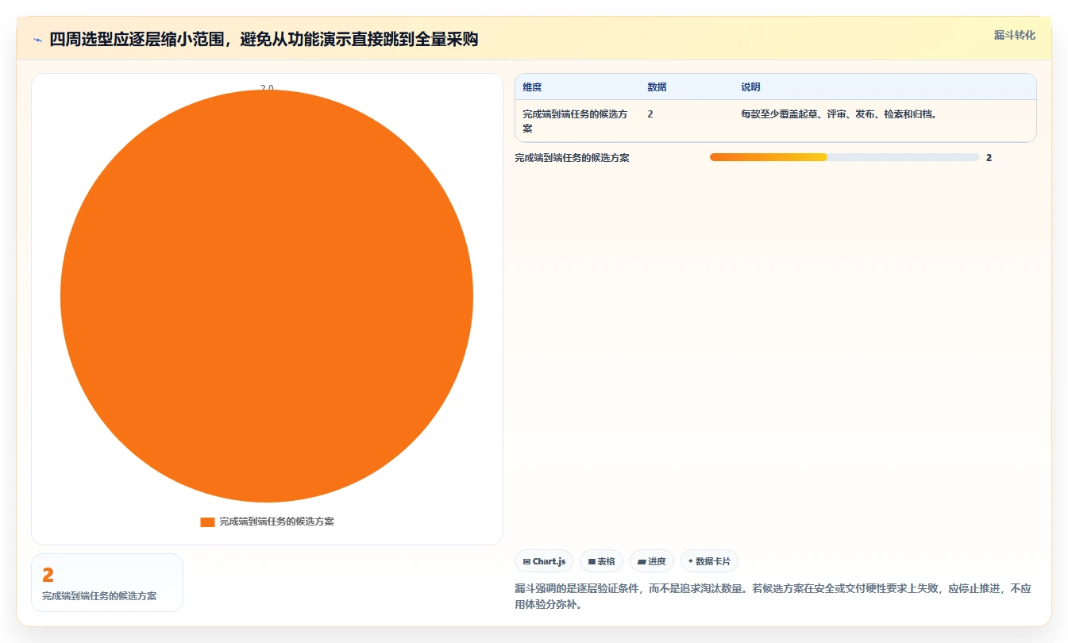Click the value 2 right of progress bar
Image resolution: width=1068 pixels, height=643 pixels.
(x=989, y=158)
